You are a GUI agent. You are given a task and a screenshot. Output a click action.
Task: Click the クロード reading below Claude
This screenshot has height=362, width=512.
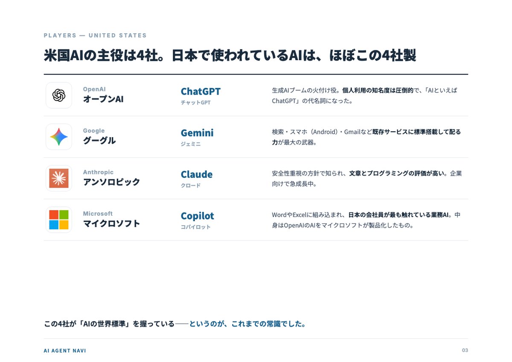click(x=190, y=185)
